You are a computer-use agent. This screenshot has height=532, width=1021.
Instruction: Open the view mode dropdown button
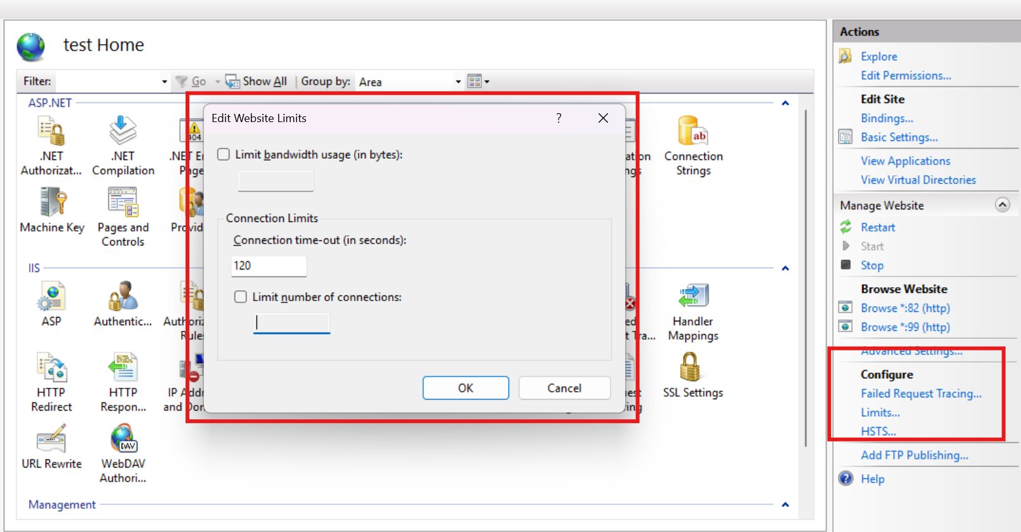point(478,81)
